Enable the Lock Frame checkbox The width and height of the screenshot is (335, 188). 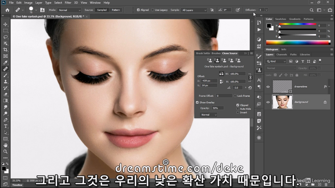click(235, 96)
